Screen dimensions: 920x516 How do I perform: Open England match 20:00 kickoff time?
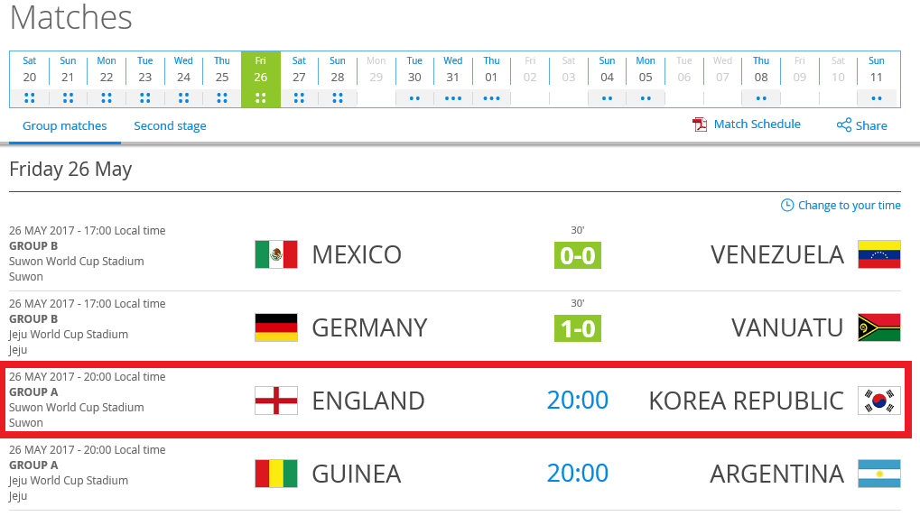(x=577, y=400)
